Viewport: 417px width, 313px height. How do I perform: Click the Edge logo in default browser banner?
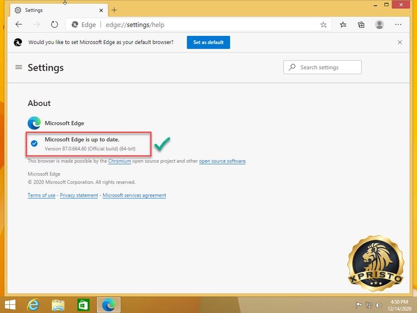(x=18, y=42)
